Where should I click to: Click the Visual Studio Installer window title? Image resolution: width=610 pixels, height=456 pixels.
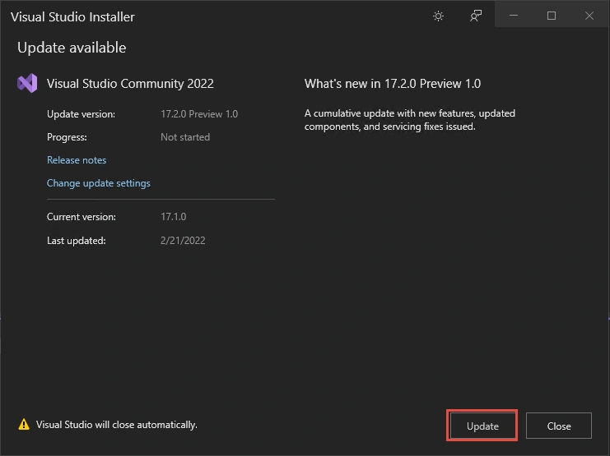pyautogui.click(x=72, y=16)
